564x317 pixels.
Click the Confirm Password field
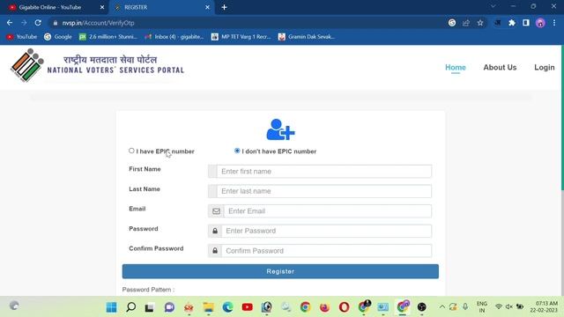[326, 251]
